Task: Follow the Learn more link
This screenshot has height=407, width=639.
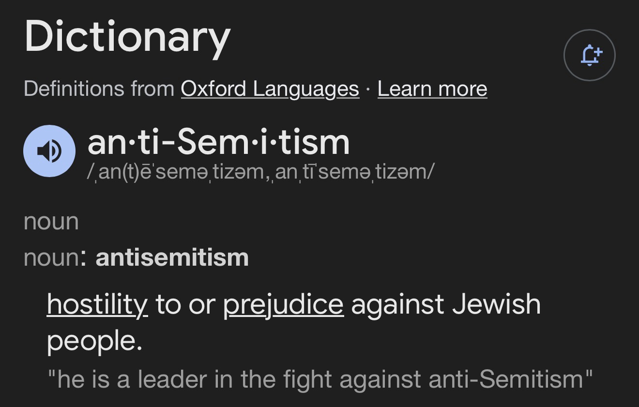Action: coord(432,89)
